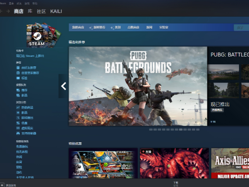The height and width of the screenshot is (187, 249).
Task: Click the sparkle icon next to 新鲜推荐
Action: (91, 28)
